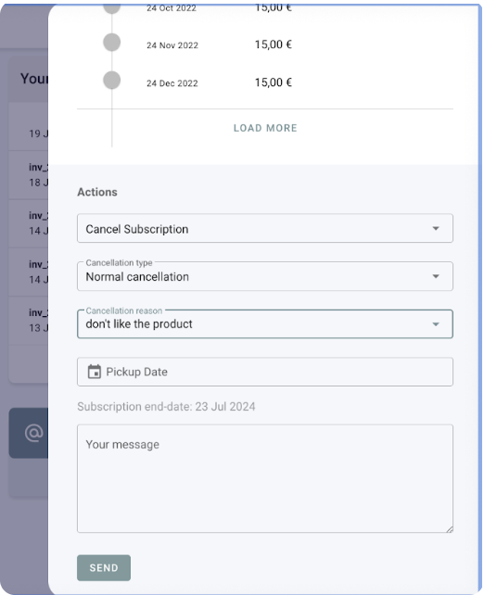Click the arrow beside Normal cancellation
The height and width of the screenshot is (595, 484).
[436, 276]
